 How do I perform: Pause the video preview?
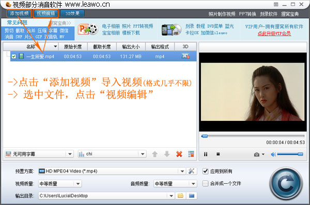[x=206, y=154]
